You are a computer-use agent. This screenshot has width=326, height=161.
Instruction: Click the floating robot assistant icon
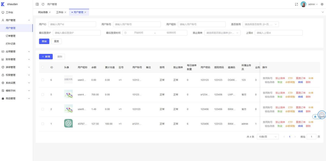click(x=322, y=115)
